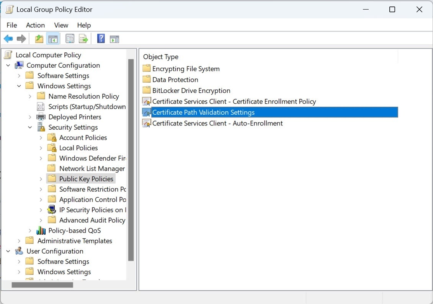
Task: Click the blue Back arrow in toolbar
Action: (x=8, y=39)
